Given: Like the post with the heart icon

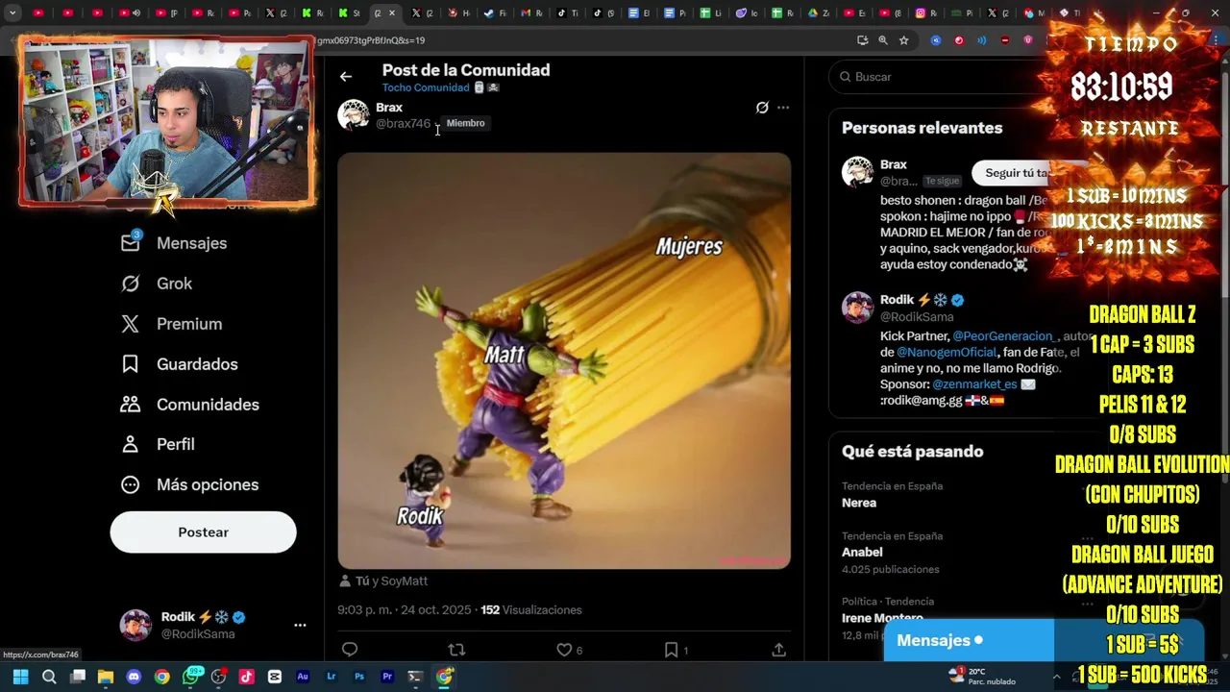Looking at the screenshot, I should [564, 650].
